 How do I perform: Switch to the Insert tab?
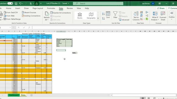click(18, 8)
